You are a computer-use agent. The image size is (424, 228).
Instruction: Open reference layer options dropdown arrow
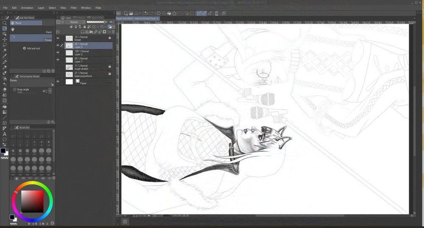coord(98,27)
